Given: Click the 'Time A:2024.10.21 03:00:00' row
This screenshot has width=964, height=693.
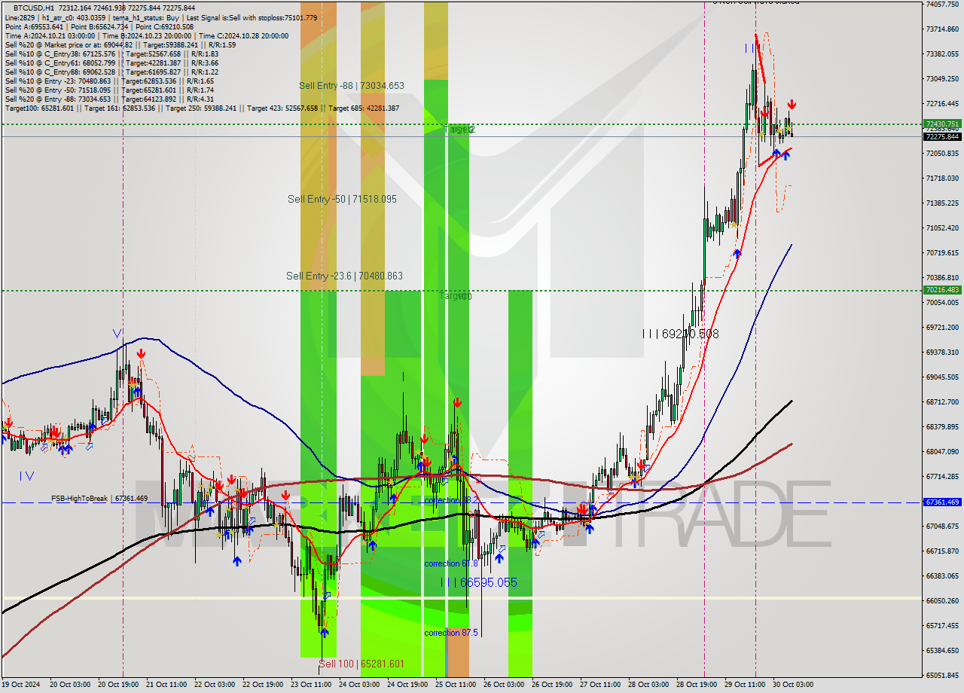Looking at the screenshot, I should [x=147, y=35].
